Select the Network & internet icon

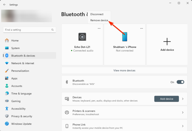click(7, 63)
